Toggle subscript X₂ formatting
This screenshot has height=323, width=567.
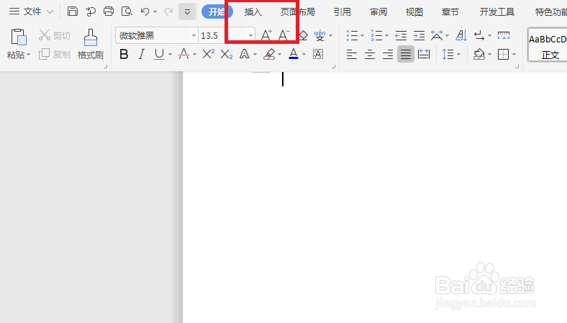[x=227, y=54]
